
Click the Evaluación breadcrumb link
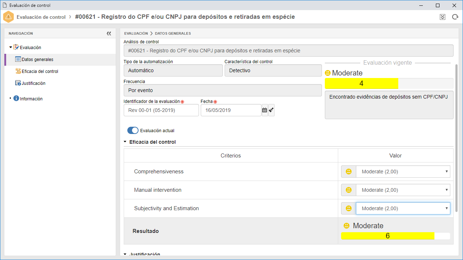[136, 33]
